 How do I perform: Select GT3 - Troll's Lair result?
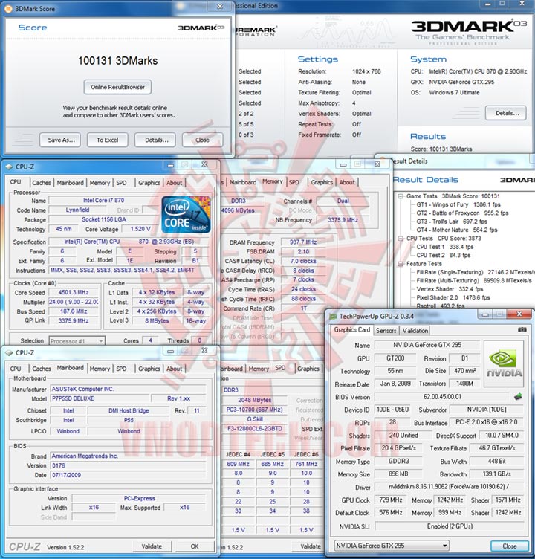click(x=452, y=222)
